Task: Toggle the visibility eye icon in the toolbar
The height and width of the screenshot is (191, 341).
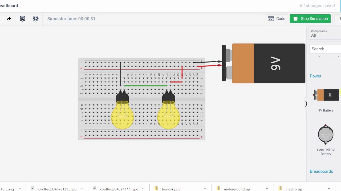Action: click(36, 19)
